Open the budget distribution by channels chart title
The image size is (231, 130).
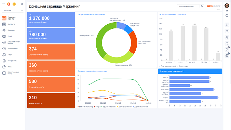[91, 14]
